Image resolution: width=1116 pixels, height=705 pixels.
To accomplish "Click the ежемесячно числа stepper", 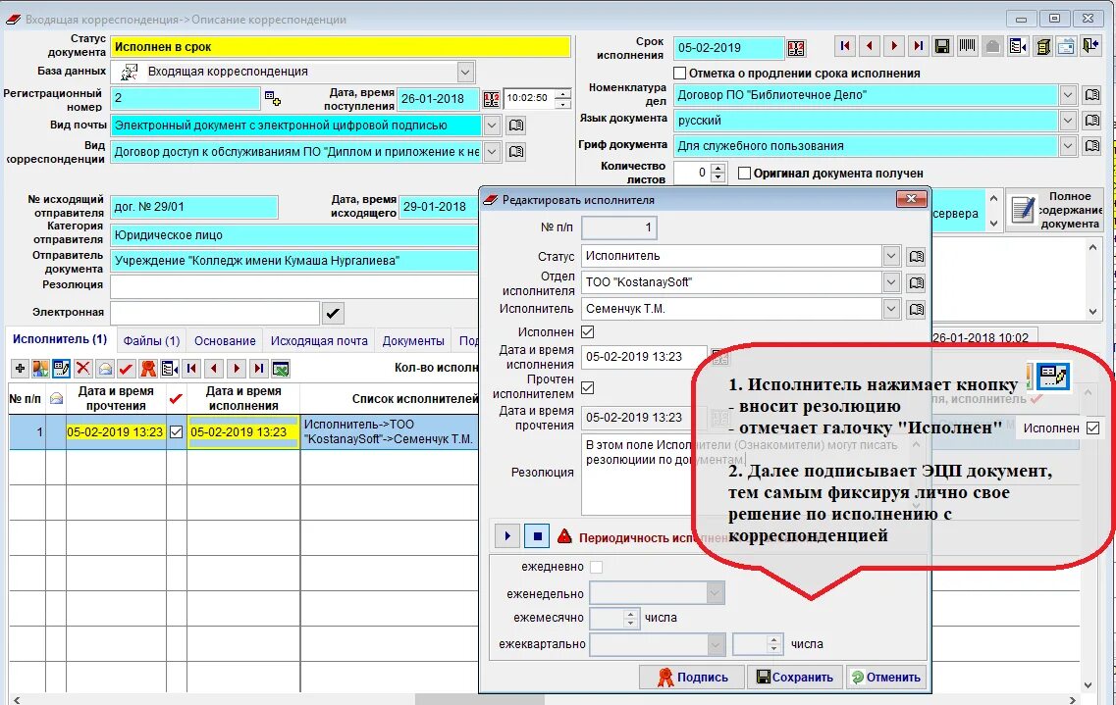I will click(x=630, y=619).
